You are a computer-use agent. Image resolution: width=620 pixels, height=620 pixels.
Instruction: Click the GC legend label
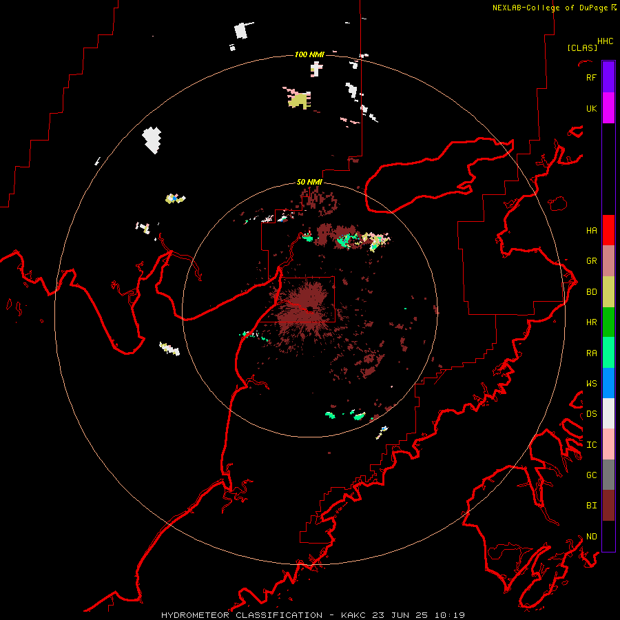click(x=591, y=475)
